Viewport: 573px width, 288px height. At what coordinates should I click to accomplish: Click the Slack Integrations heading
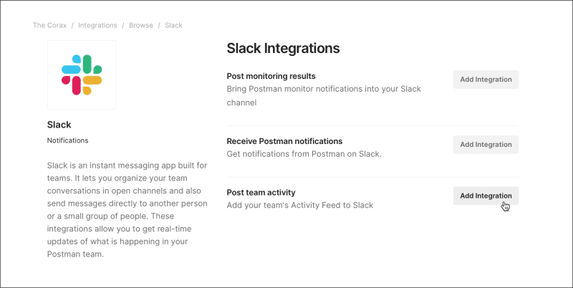click(x=282, y=49)
